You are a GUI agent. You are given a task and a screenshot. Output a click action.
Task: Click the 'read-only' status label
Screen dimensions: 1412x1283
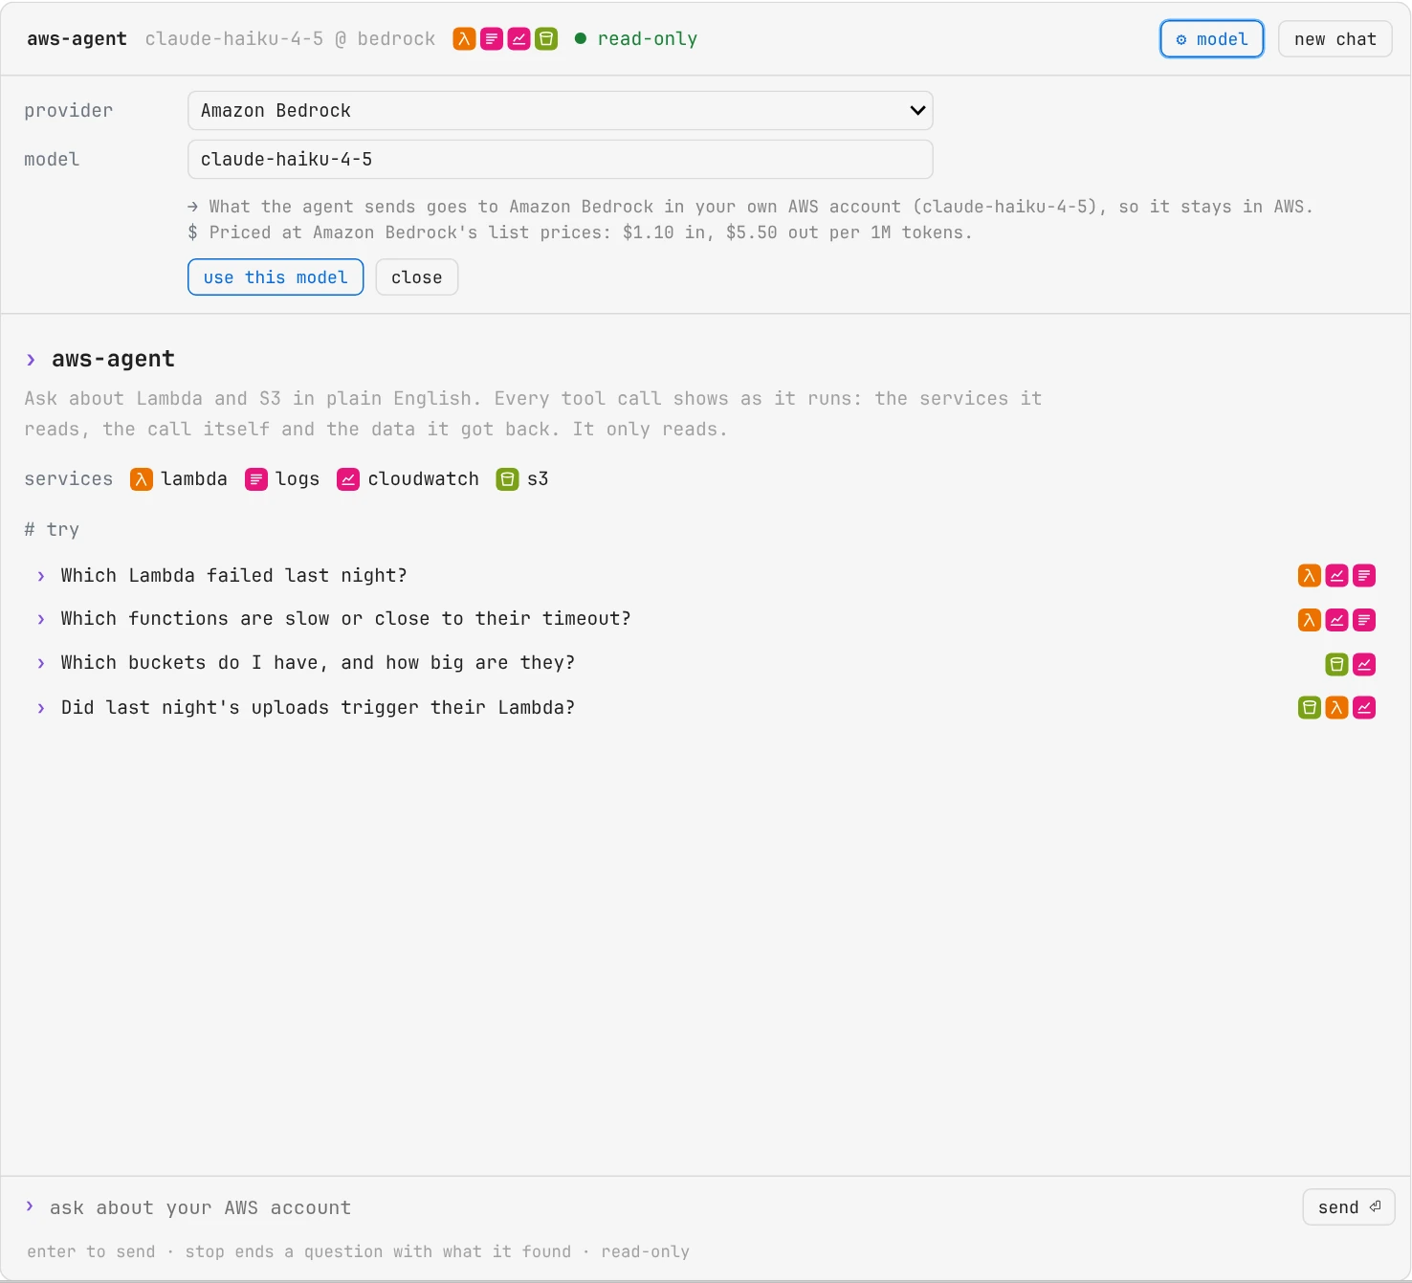pyautogui.click(x=648, y=39)
